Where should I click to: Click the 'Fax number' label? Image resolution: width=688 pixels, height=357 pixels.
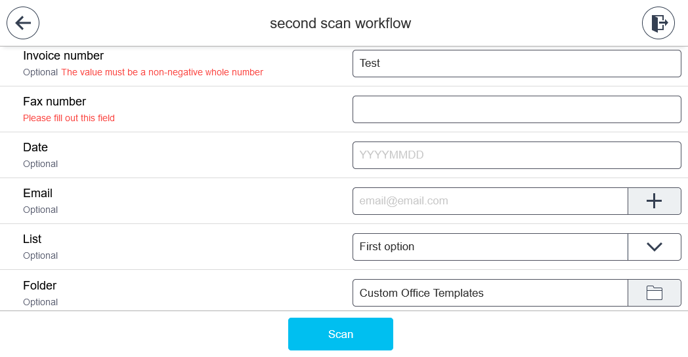pos(54,102)
